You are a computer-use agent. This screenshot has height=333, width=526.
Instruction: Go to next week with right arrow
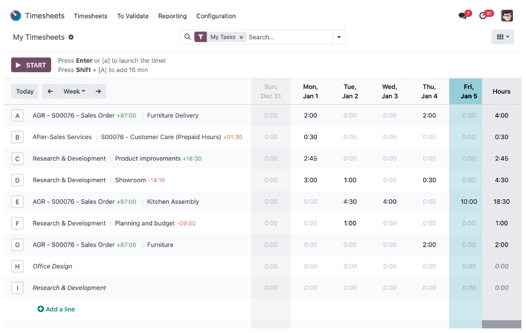[x=98, y=92]
